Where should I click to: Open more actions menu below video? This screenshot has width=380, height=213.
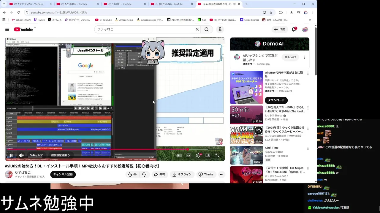(221, 175)
